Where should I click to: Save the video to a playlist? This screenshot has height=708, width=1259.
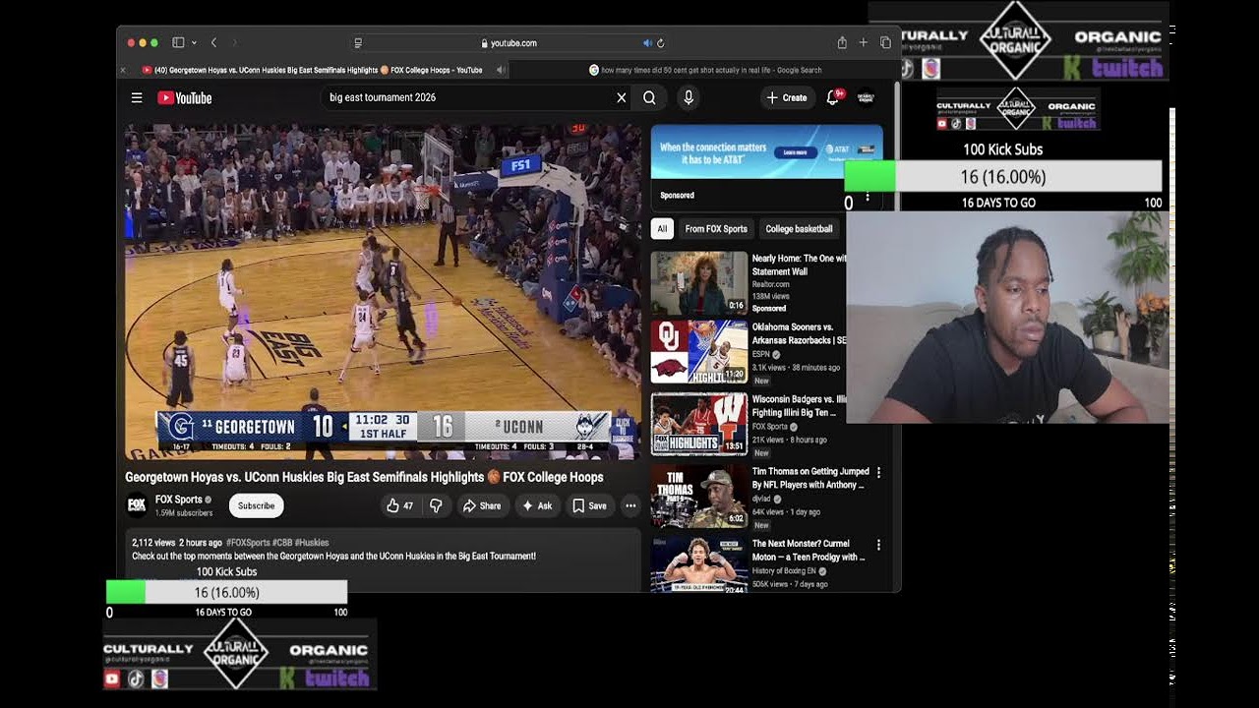(x=590, y=505)
